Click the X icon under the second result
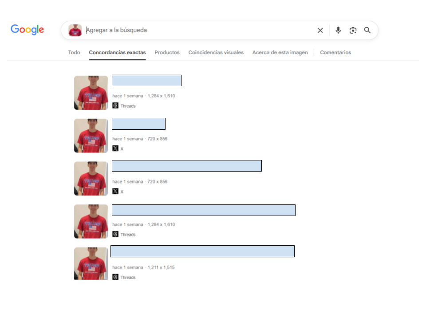Screen dimensions: 426x320 pyautogui.click(x=115, y=148)
